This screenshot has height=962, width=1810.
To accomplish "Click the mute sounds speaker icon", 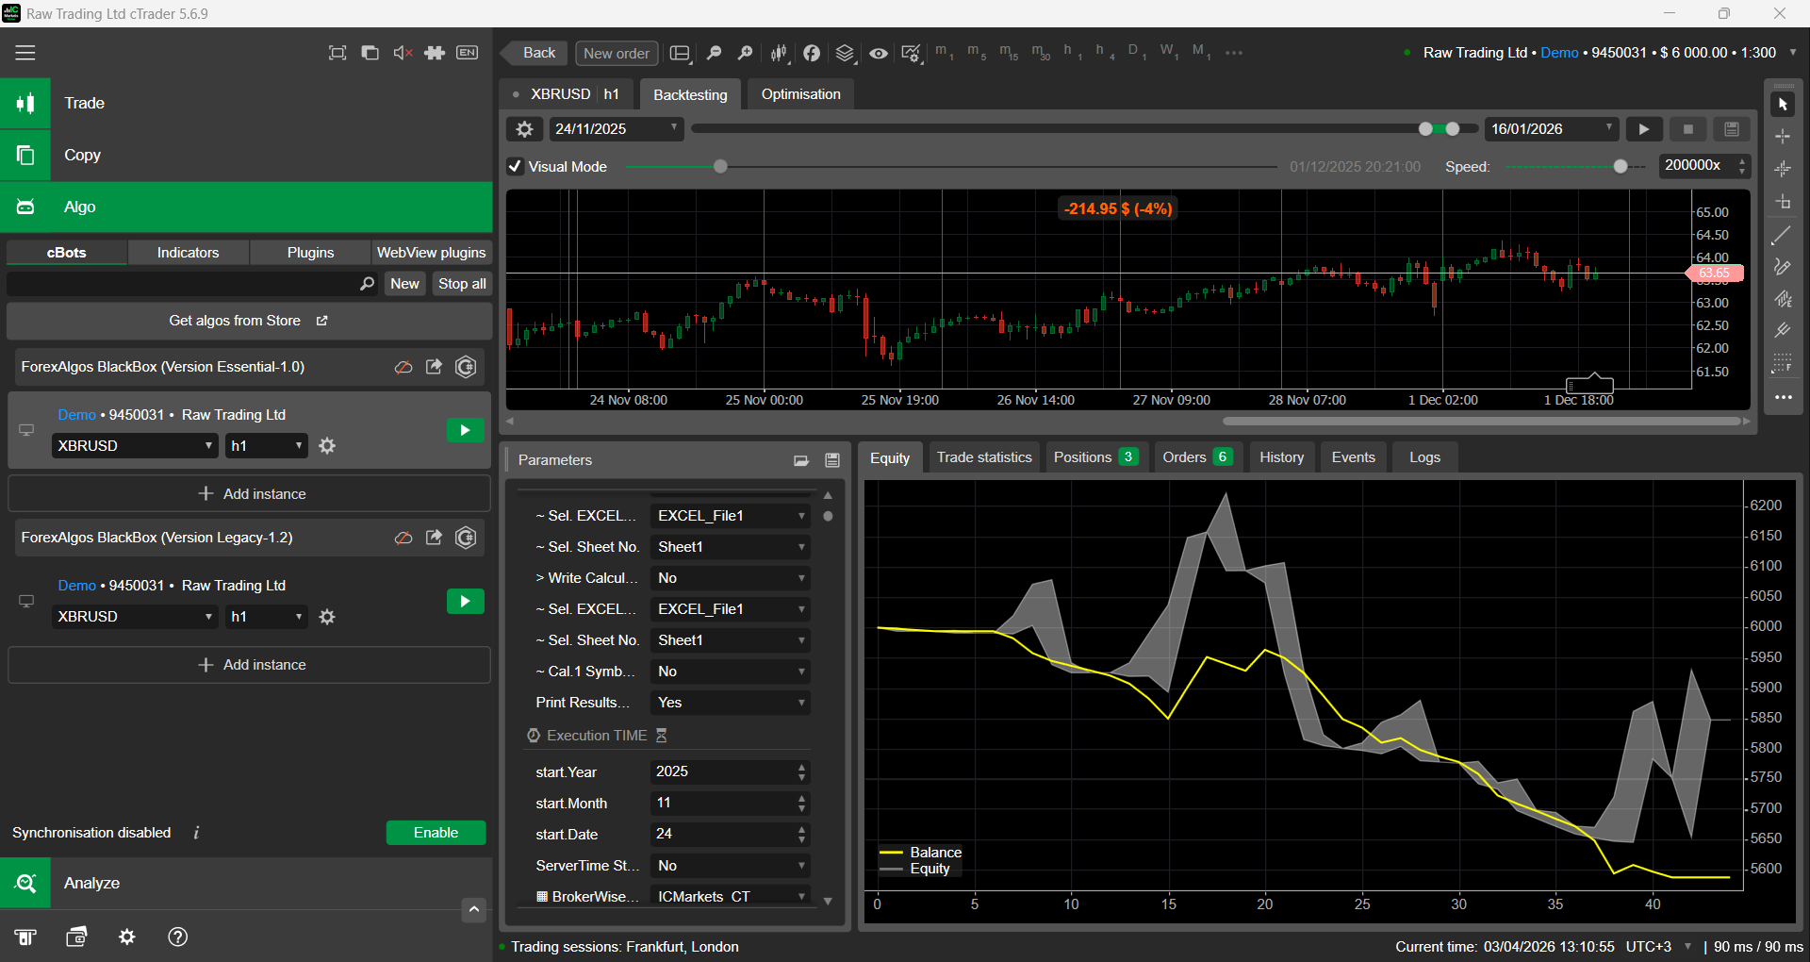I will click(x=403, y=53).
